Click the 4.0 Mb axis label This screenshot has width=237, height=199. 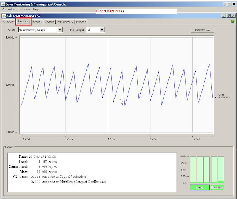point(10,37)
